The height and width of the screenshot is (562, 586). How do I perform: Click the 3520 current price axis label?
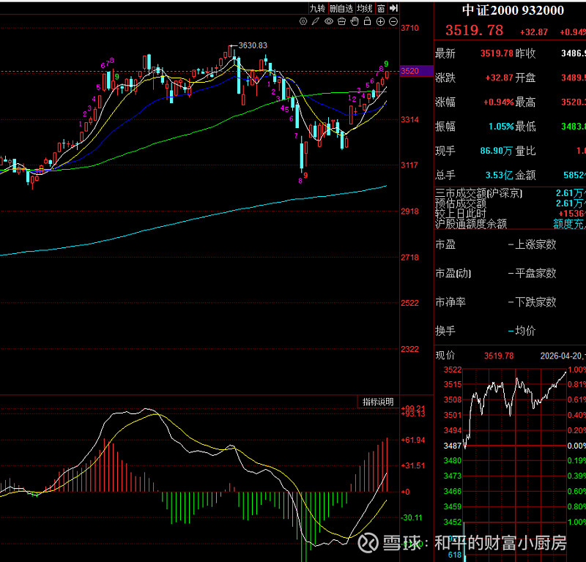(x=410, y=71)
